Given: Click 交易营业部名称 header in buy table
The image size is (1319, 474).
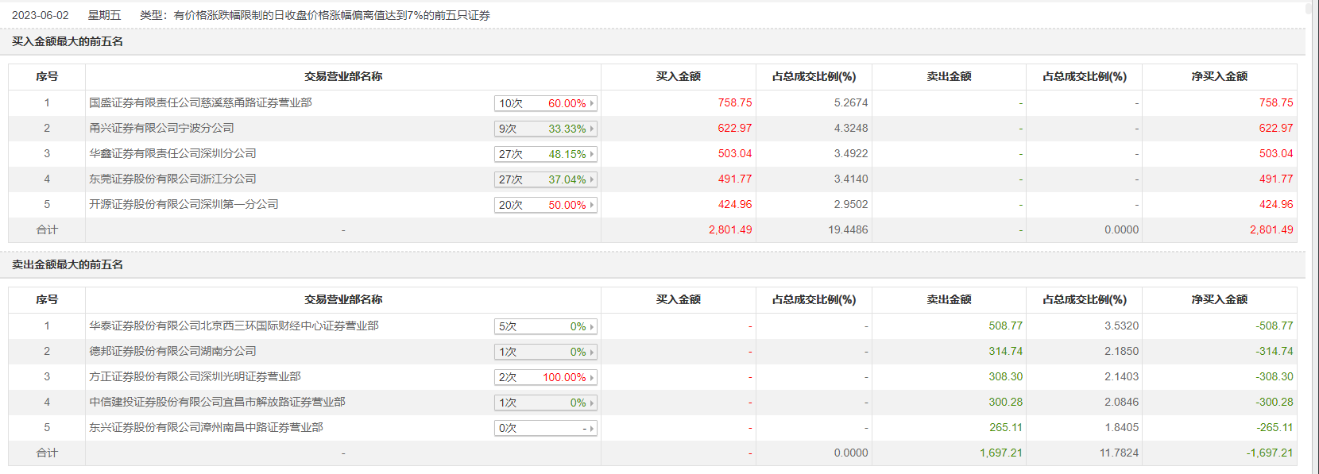Looking at the screenshot, I should (343, 76).
